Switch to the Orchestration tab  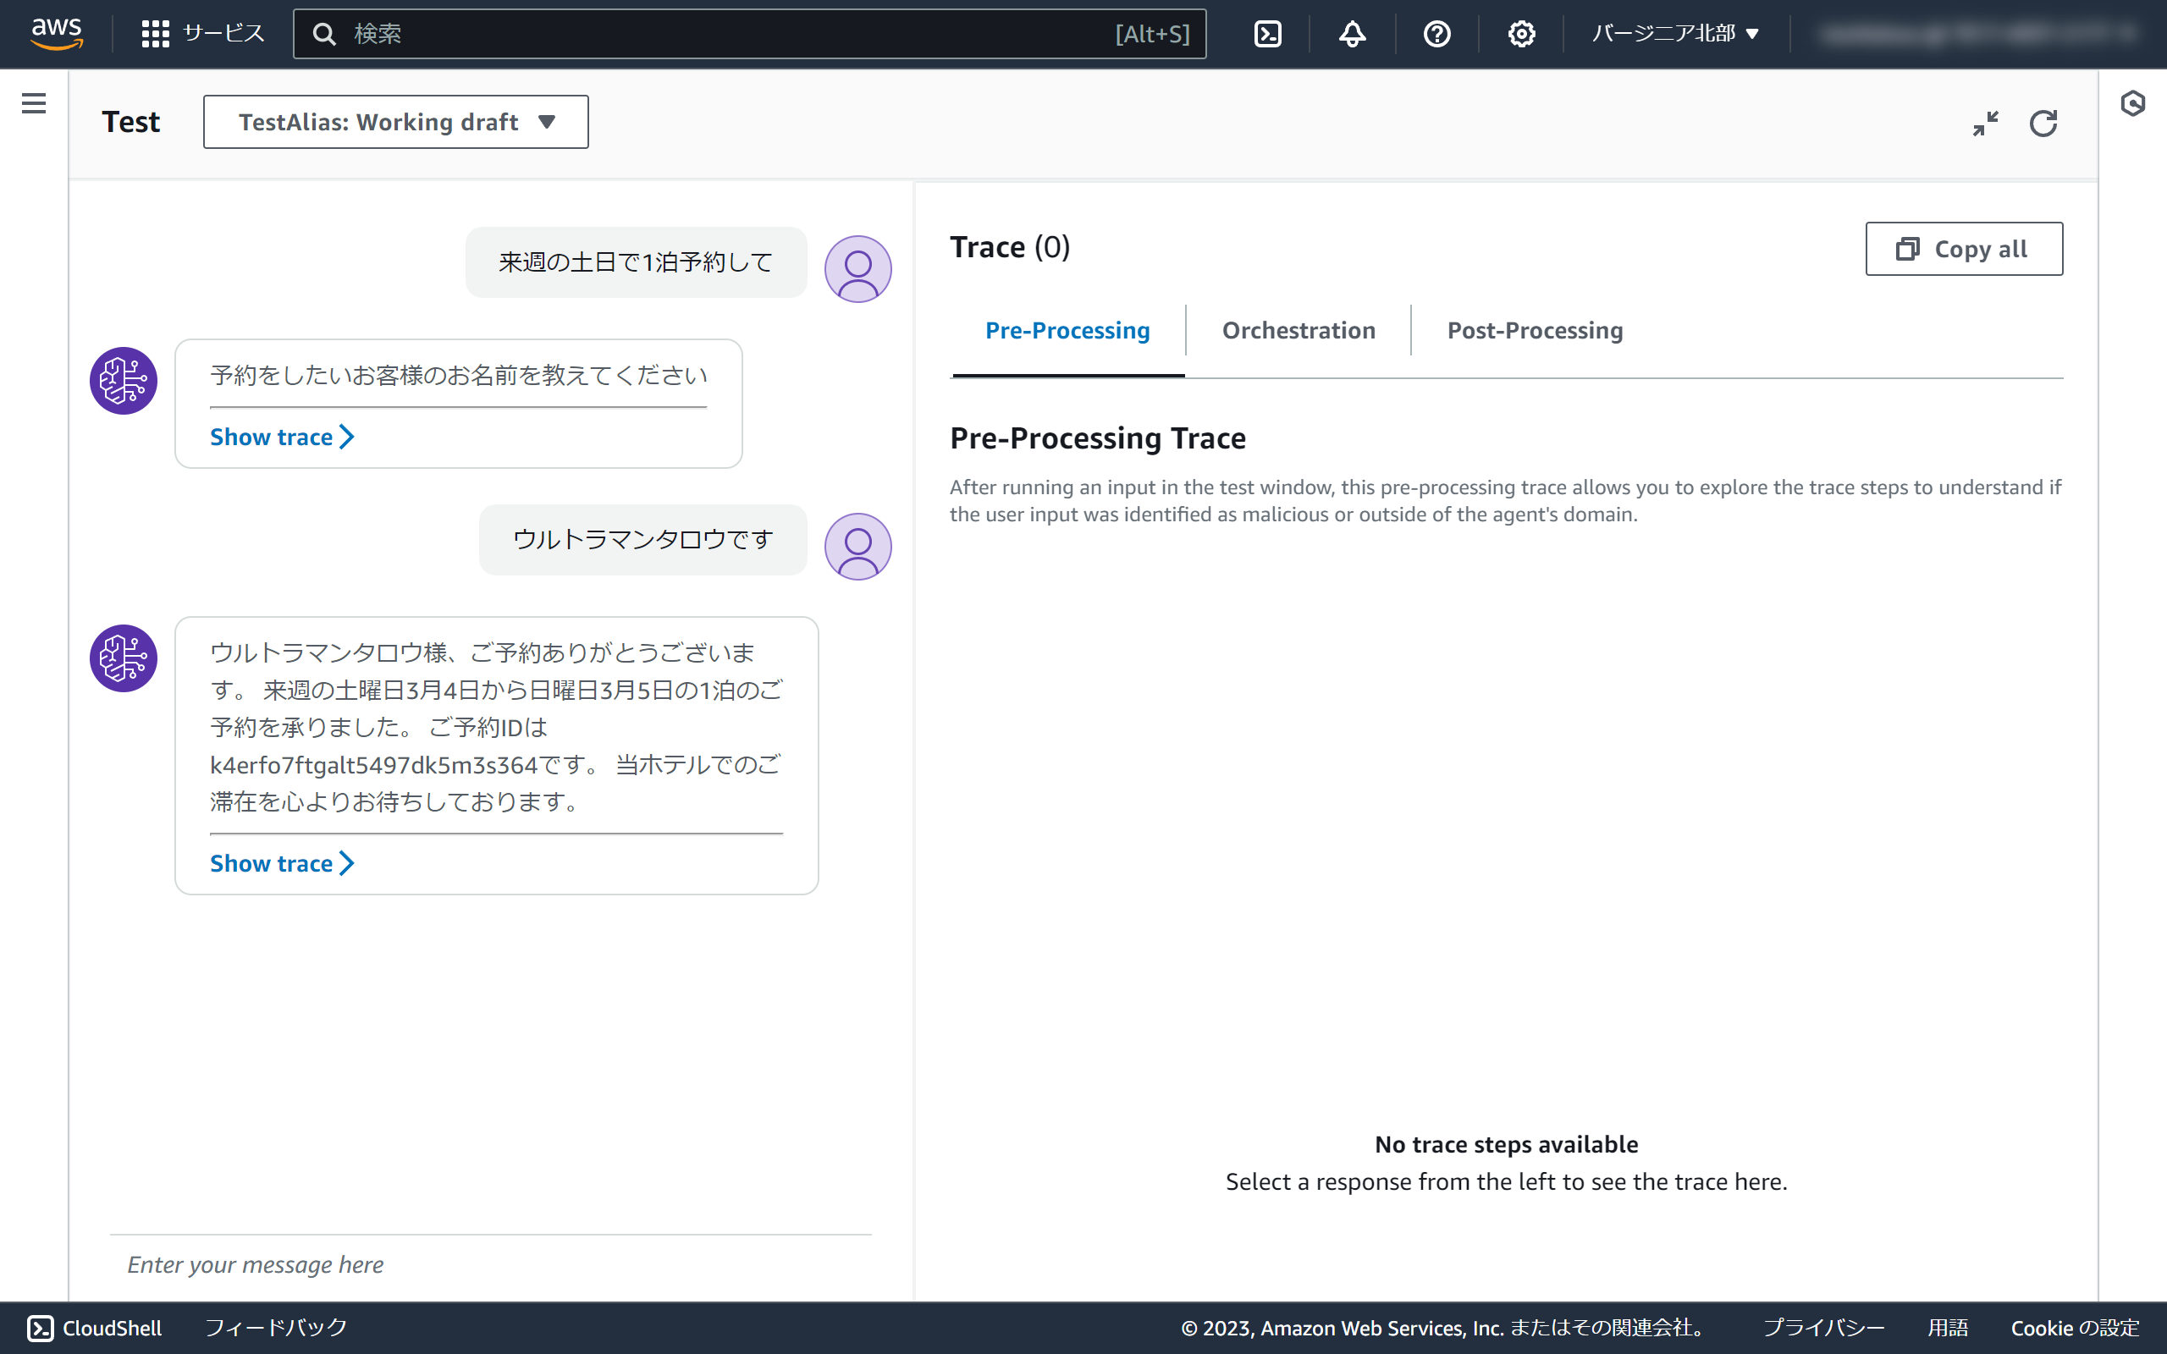tap(1298, 330)
